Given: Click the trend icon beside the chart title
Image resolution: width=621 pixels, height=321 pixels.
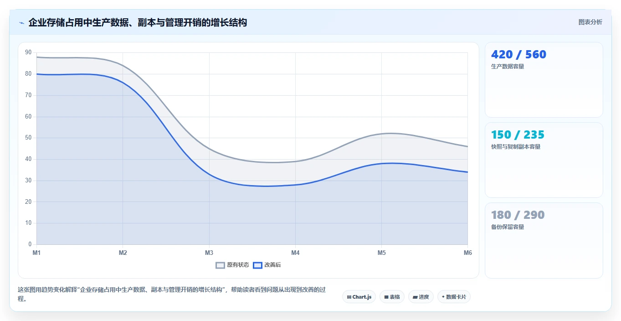Looking at the screenshot, I should click(22, 22).
